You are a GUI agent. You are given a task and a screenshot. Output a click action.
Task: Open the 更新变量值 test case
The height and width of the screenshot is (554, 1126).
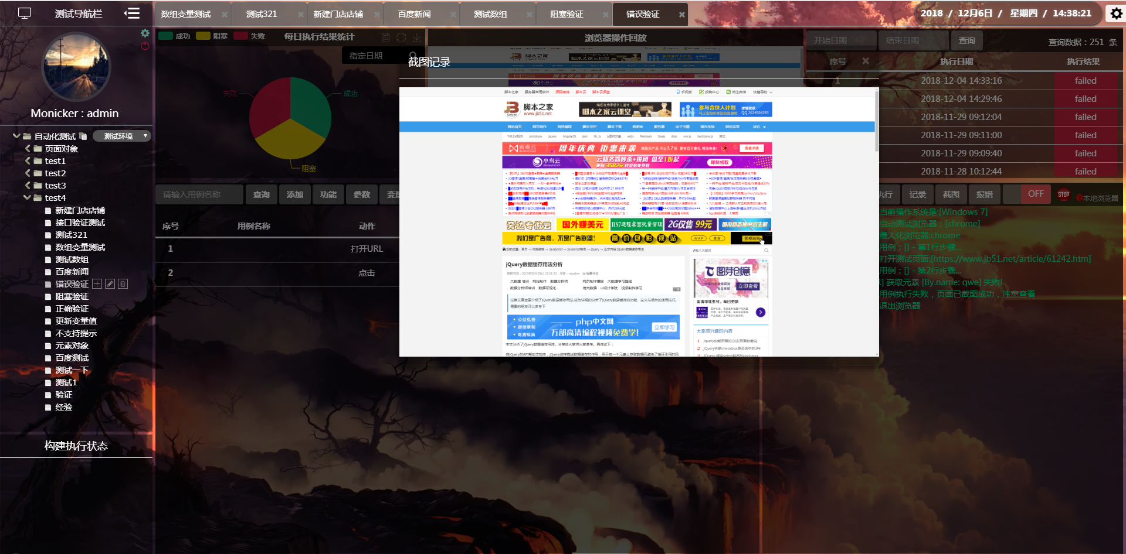pyautogui.click(x=76, y=321)
